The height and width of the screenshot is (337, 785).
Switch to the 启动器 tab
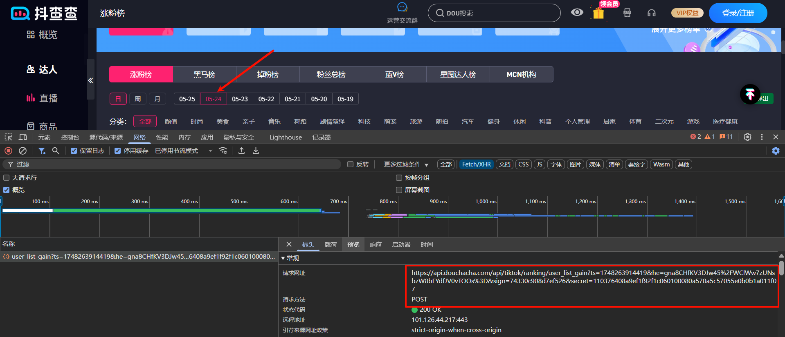point(401,245)
